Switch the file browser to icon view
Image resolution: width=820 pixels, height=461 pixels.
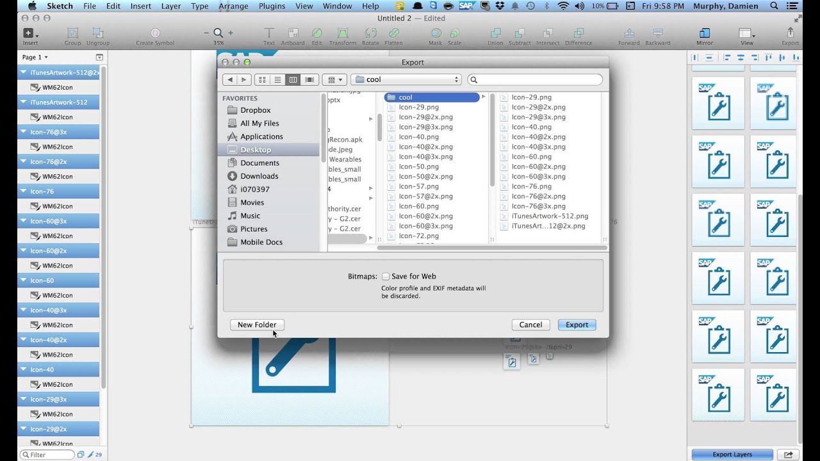pyautogui.click(x=262, y=79)
